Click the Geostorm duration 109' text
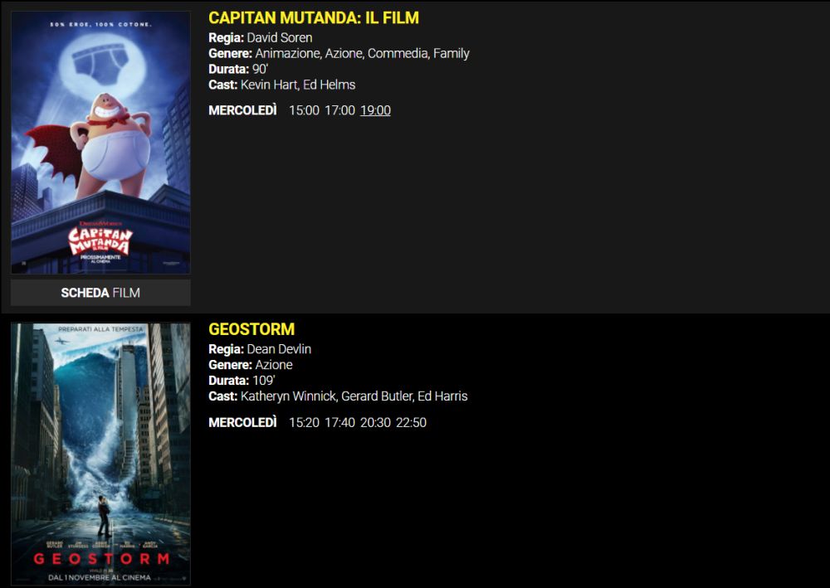The width and height of the screenshot is (830, 588). coord(264,380)
